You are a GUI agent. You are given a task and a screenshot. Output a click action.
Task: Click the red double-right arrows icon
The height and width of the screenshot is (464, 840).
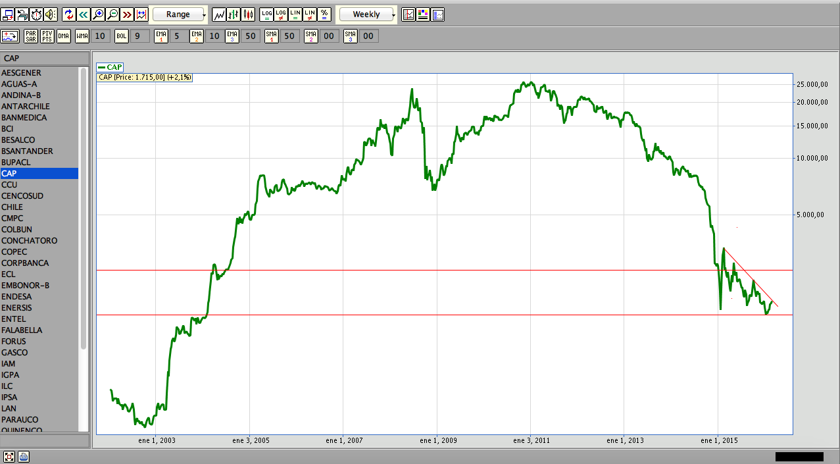(127, 14)
